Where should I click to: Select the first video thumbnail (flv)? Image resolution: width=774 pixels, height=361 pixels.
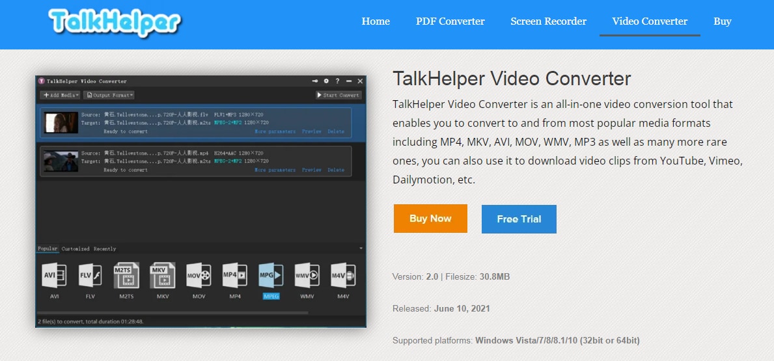point(61,122)
